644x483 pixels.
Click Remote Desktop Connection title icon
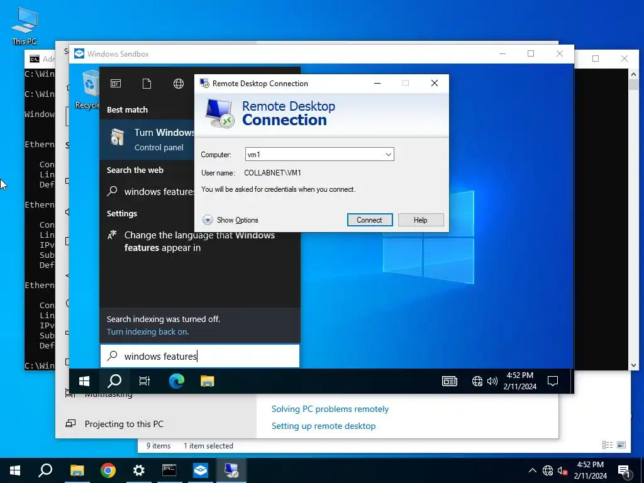pyautogui.click(x=204, y=83)
